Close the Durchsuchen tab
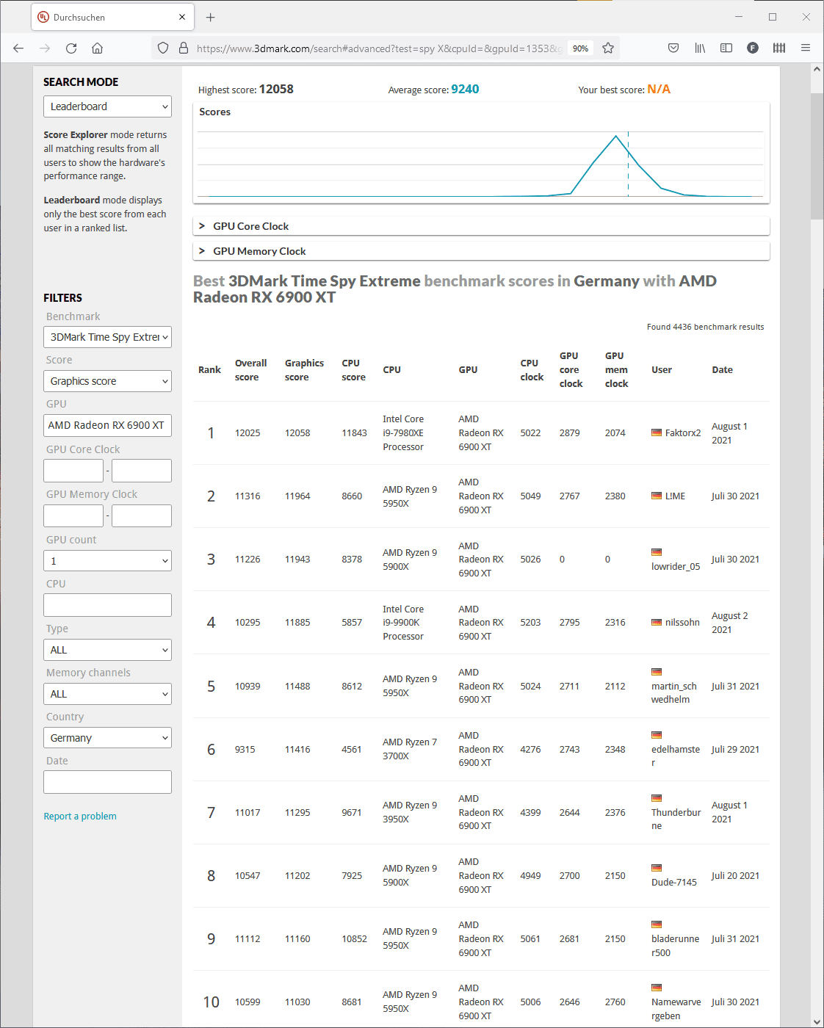 coord(182,17)
